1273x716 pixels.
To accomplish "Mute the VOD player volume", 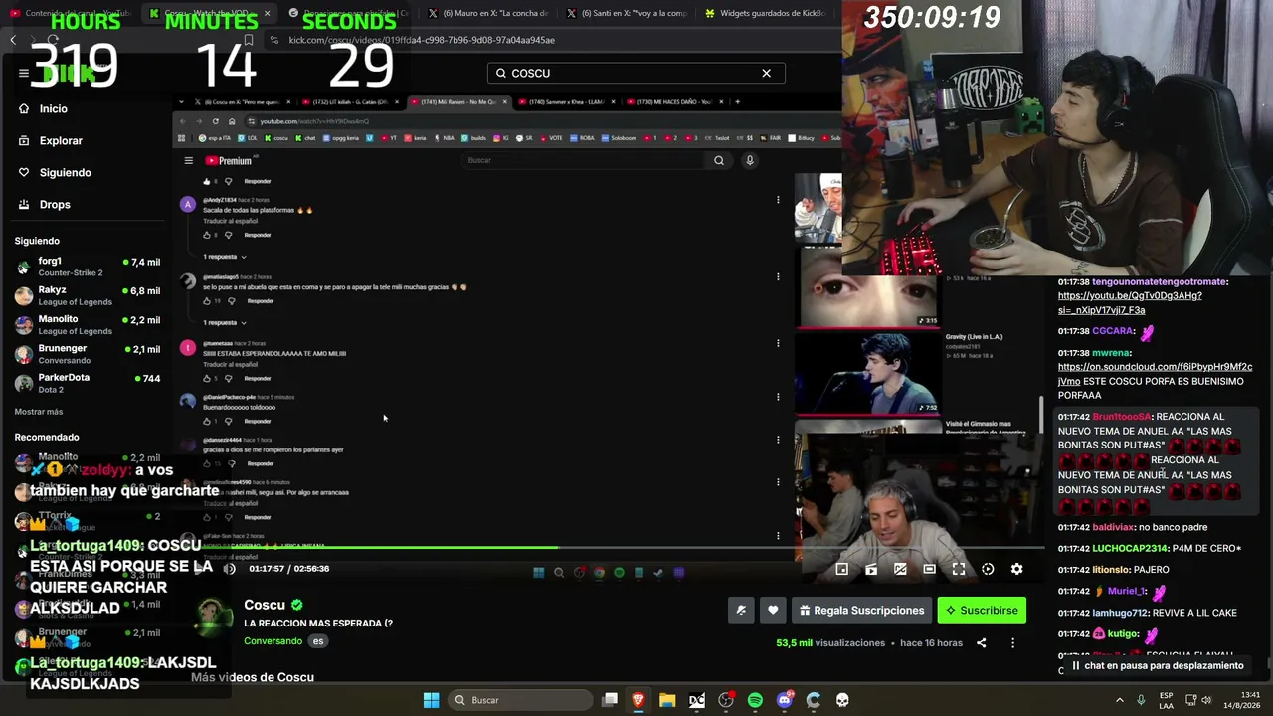I will click(x=229, y=569).
